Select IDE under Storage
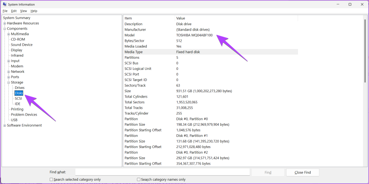The height and width of the screenshot is (184, 369). (17, 104)
